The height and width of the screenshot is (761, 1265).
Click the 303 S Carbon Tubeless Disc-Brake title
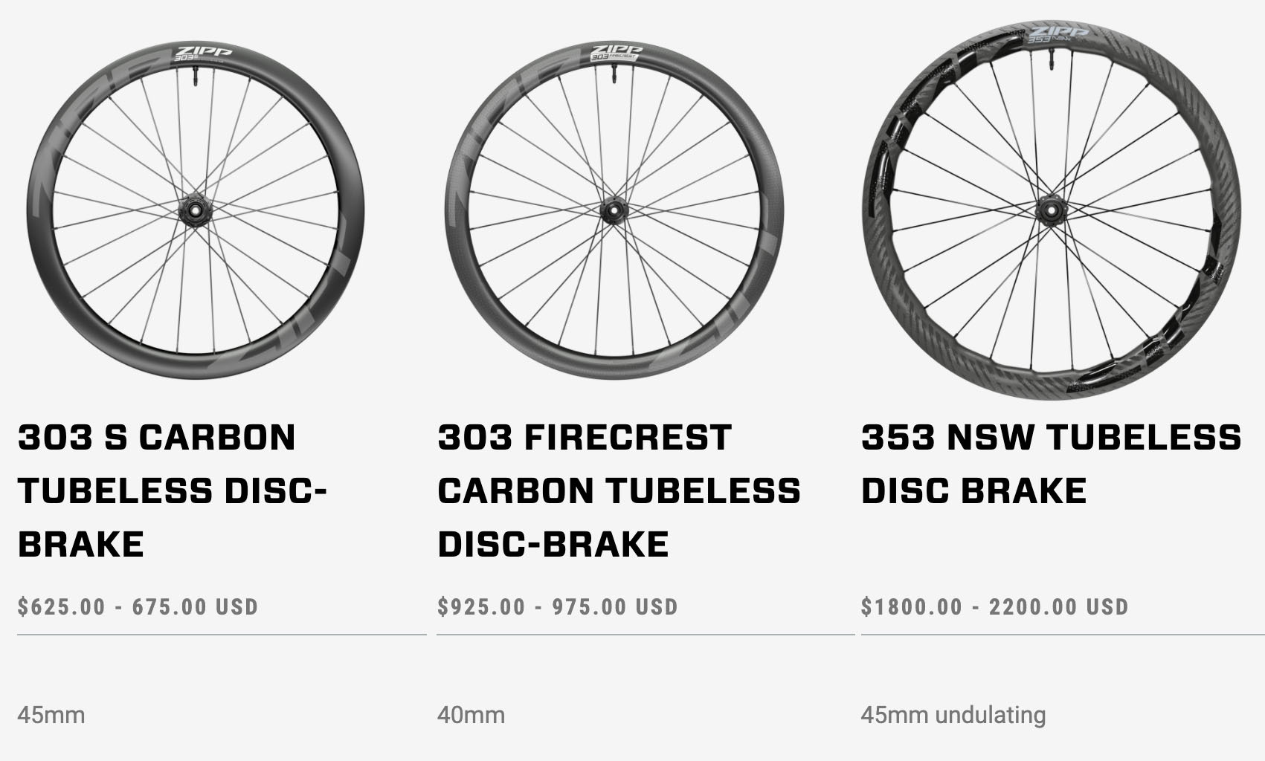pos(173,490)
